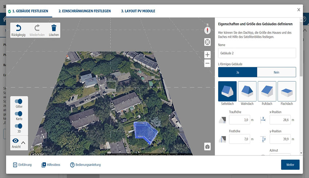
Task: Click the Traufhöhe input field
Action: coord(239,120)
